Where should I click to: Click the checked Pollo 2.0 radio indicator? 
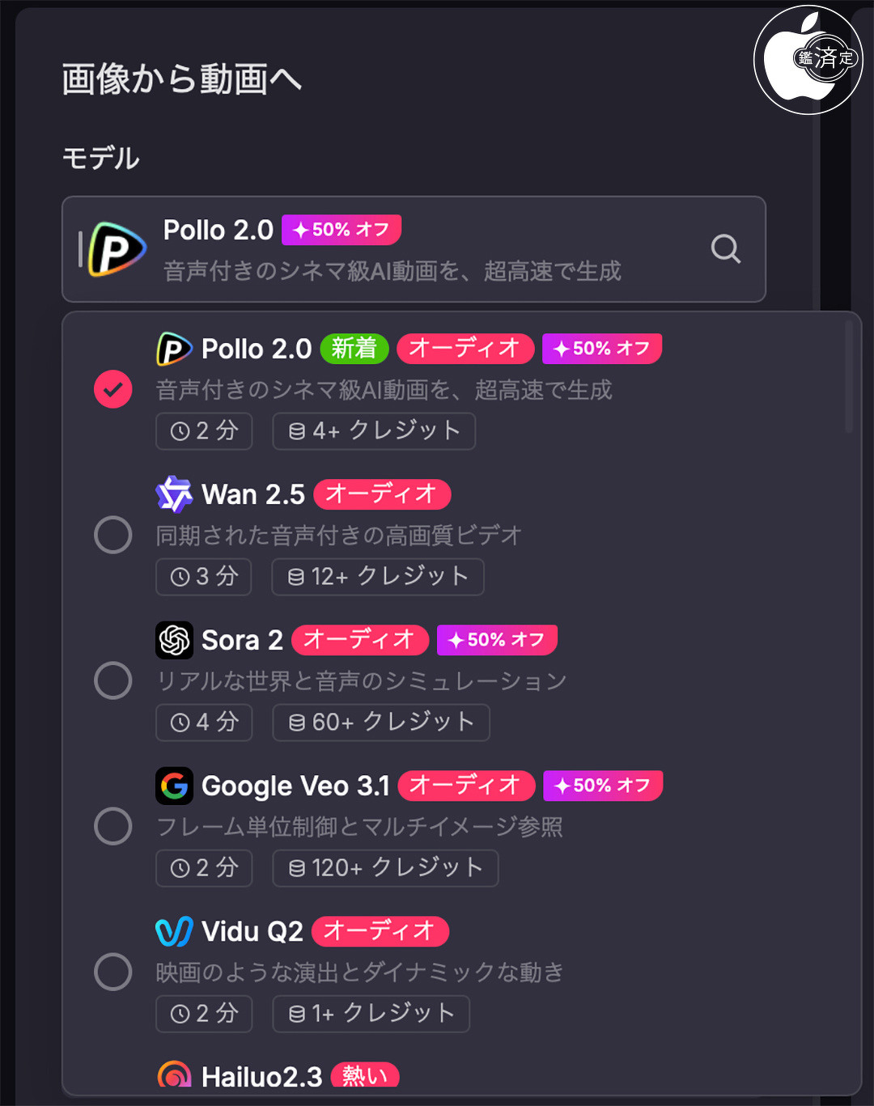[113, 389]
